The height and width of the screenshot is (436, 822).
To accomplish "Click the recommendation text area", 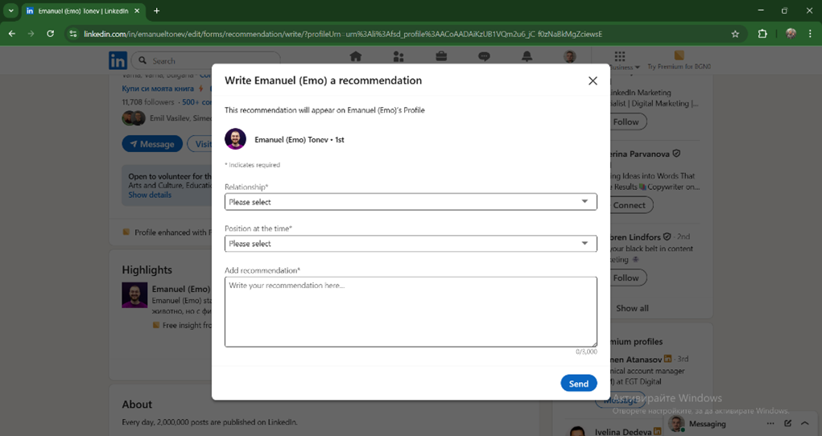I will (410, 311).
